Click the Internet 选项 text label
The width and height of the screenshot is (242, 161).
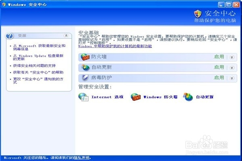107,97
